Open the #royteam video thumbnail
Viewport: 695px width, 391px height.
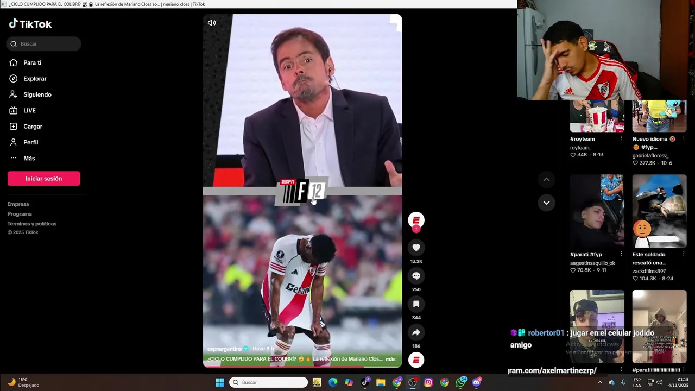(597, 116)
